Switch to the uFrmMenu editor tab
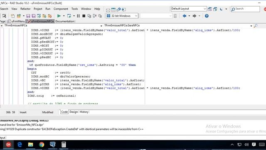The height and width of the screenshot is (150, 266). 16,21
